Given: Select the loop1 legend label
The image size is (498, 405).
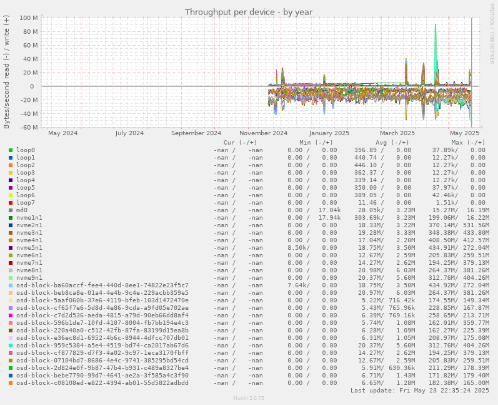Looking at the screenshot, I should pyautogui.click(x=26, y=158).
